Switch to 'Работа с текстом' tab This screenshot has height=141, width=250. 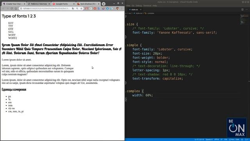click(x=39, y=4)
